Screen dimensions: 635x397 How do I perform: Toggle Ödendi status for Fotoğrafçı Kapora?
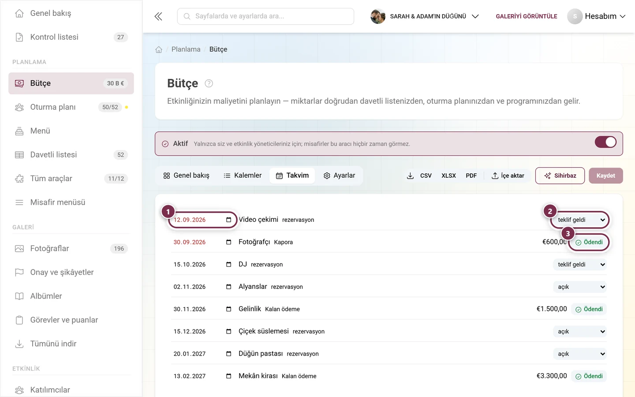[589, 242]
